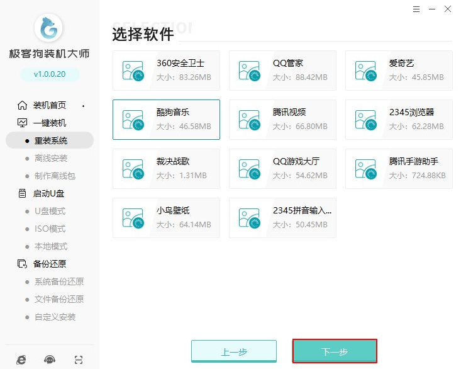Click the backup icon beside 备份还原
Image resolution: width=461 pixels, height=369 pixels.
(x=23, y=264)
